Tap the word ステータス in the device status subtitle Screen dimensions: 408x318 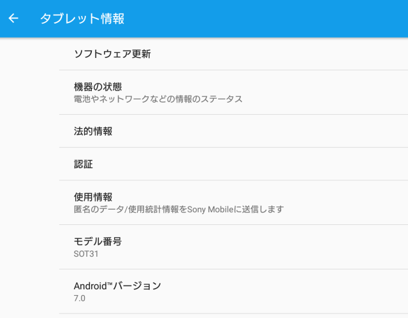[x=222, y=99]
